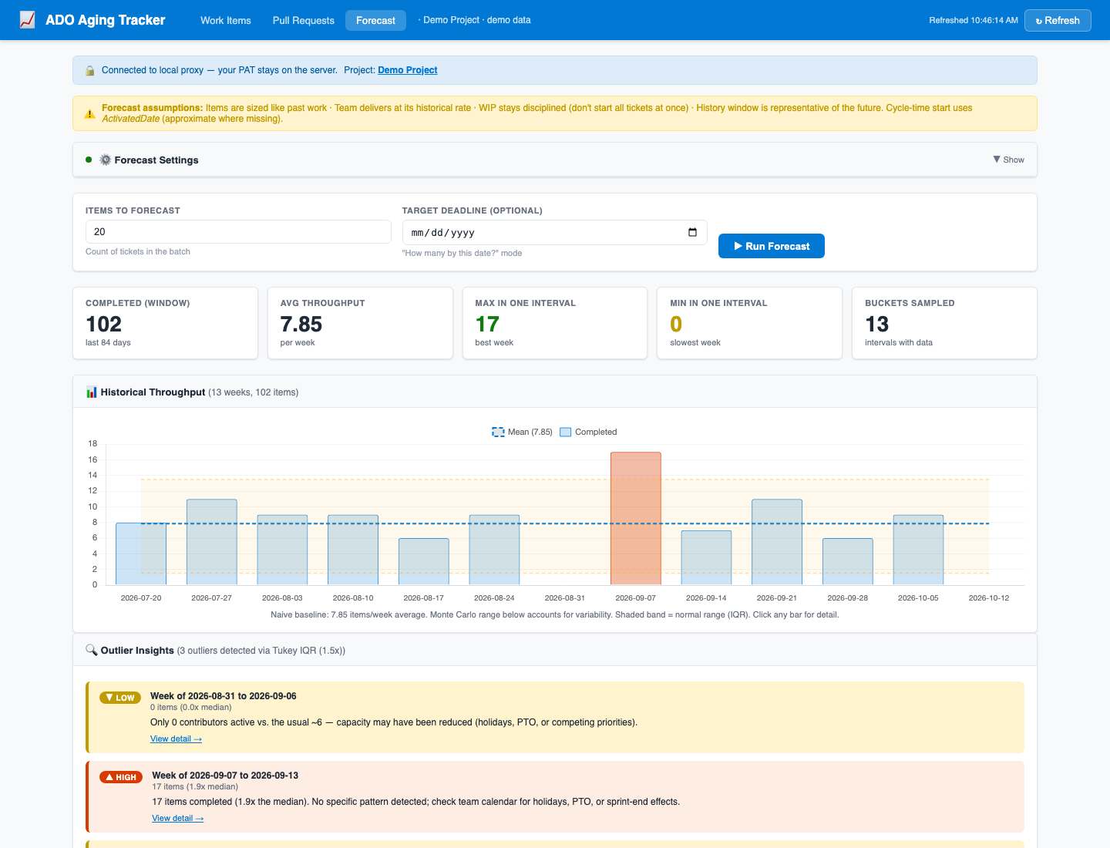Click the Refresh button

click(x=1058, y=20)
